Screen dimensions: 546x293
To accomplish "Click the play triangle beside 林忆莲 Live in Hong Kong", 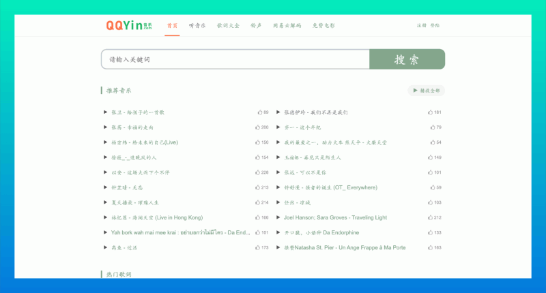I will click(105, 217).
